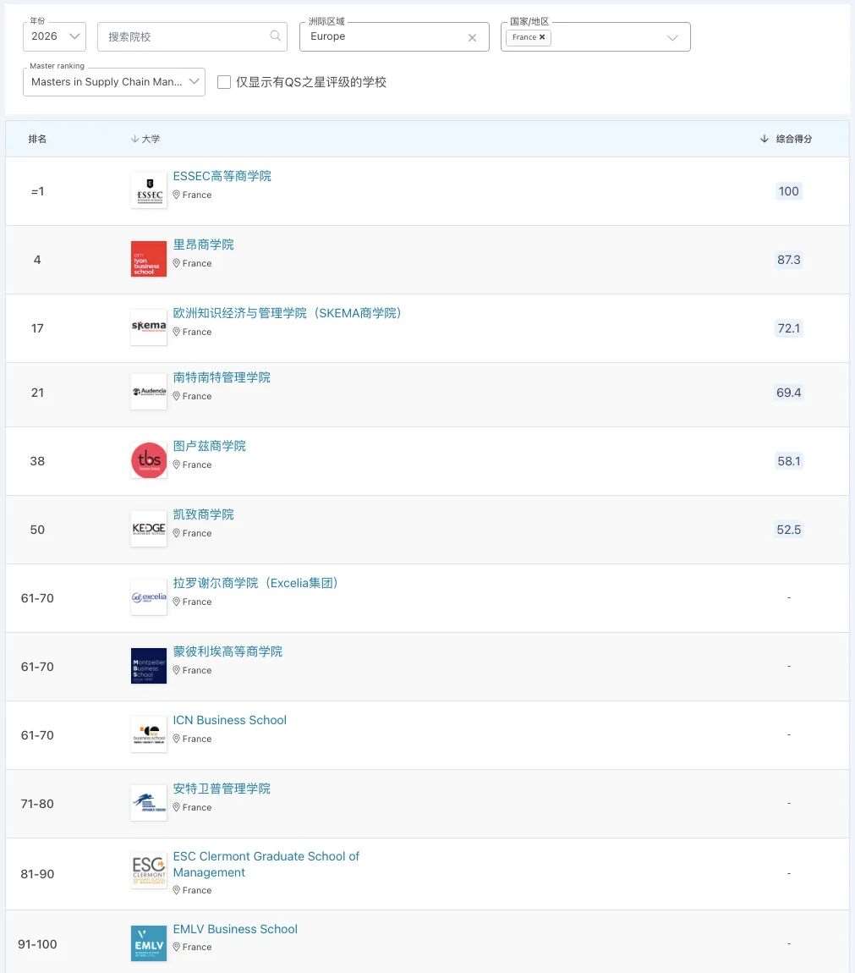This screenshot has height=973, width=855.
Task: Click inside the 搜索院校 search field
Action: coord(186,36)
